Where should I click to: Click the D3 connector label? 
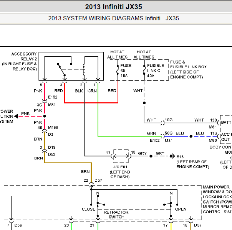tap(51, 134)
